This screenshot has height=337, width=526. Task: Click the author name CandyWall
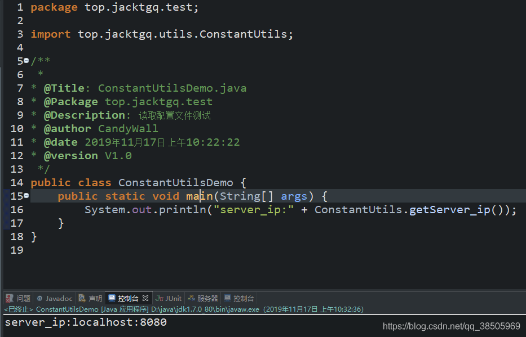[128, 128]
